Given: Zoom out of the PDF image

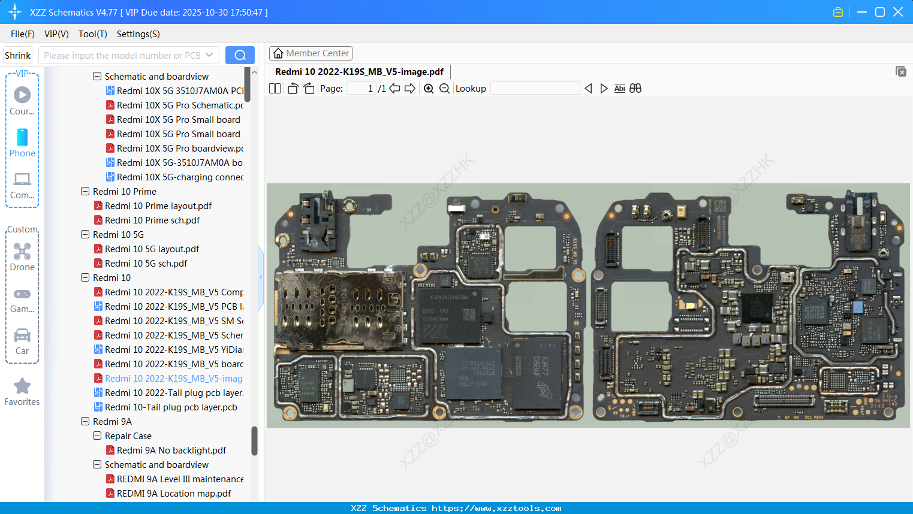Looking at the screenshot, I should coord(444,88).
